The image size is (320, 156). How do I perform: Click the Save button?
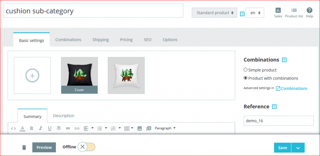(283, 148)
